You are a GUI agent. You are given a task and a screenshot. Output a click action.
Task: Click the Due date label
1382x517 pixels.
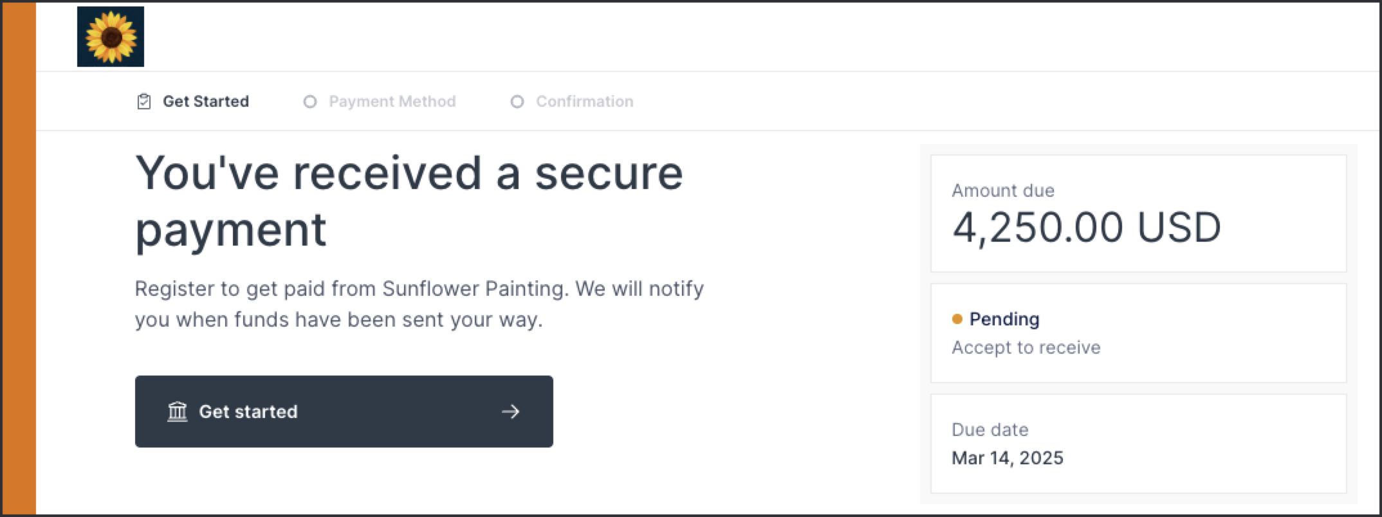(x=990, y=430)
